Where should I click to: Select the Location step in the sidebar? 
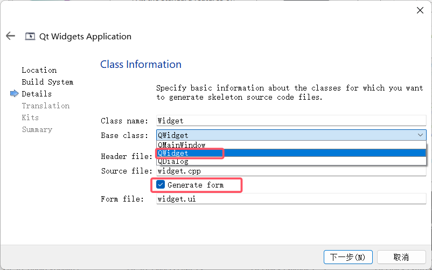click(39, 70)
